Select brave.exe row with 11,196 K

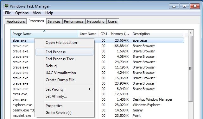coord(97,67)
